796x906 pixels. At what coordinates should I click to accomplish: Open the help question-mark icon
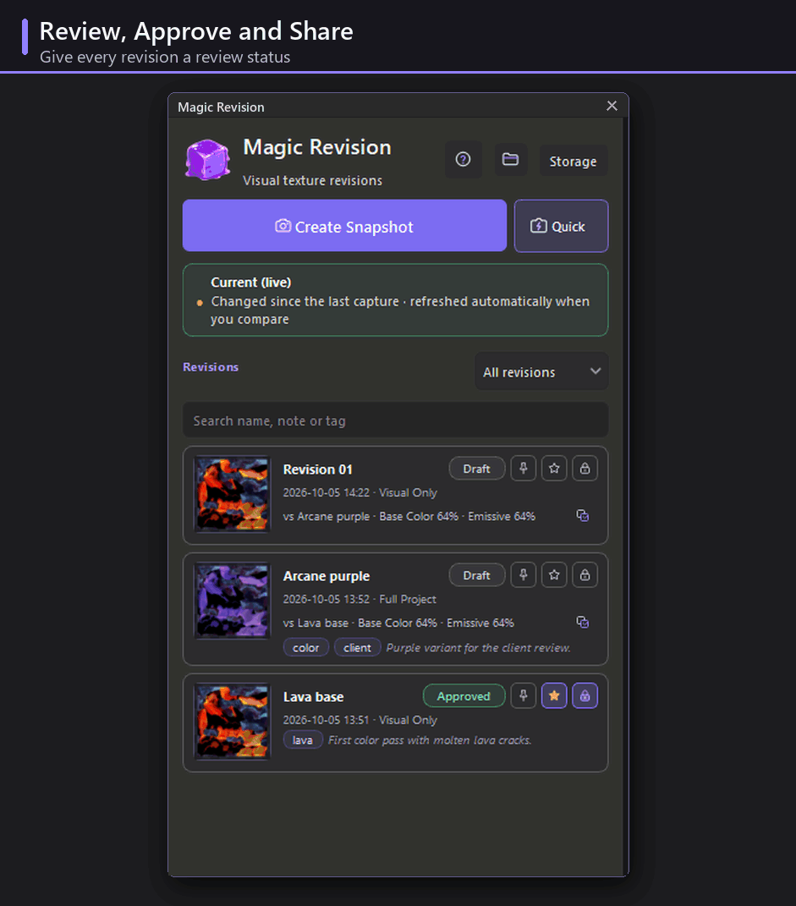[x=464, y=160]
